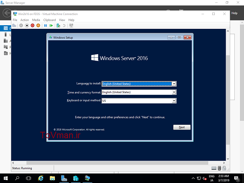This screenshot has height=183, width=244.
Task: Send Ctrl+Alt+Delete via toolbar icon
Action: (14, 25)
